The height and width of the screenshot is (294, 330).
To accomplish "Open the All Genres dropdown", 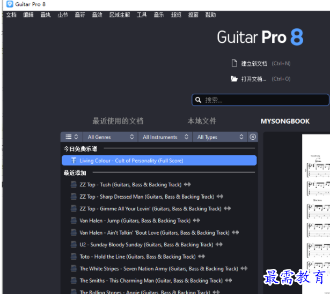I will point(111,137).
